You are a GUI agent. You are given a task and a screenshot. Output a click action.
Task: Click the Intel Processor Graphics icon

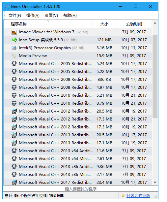[x=14, y=48]
